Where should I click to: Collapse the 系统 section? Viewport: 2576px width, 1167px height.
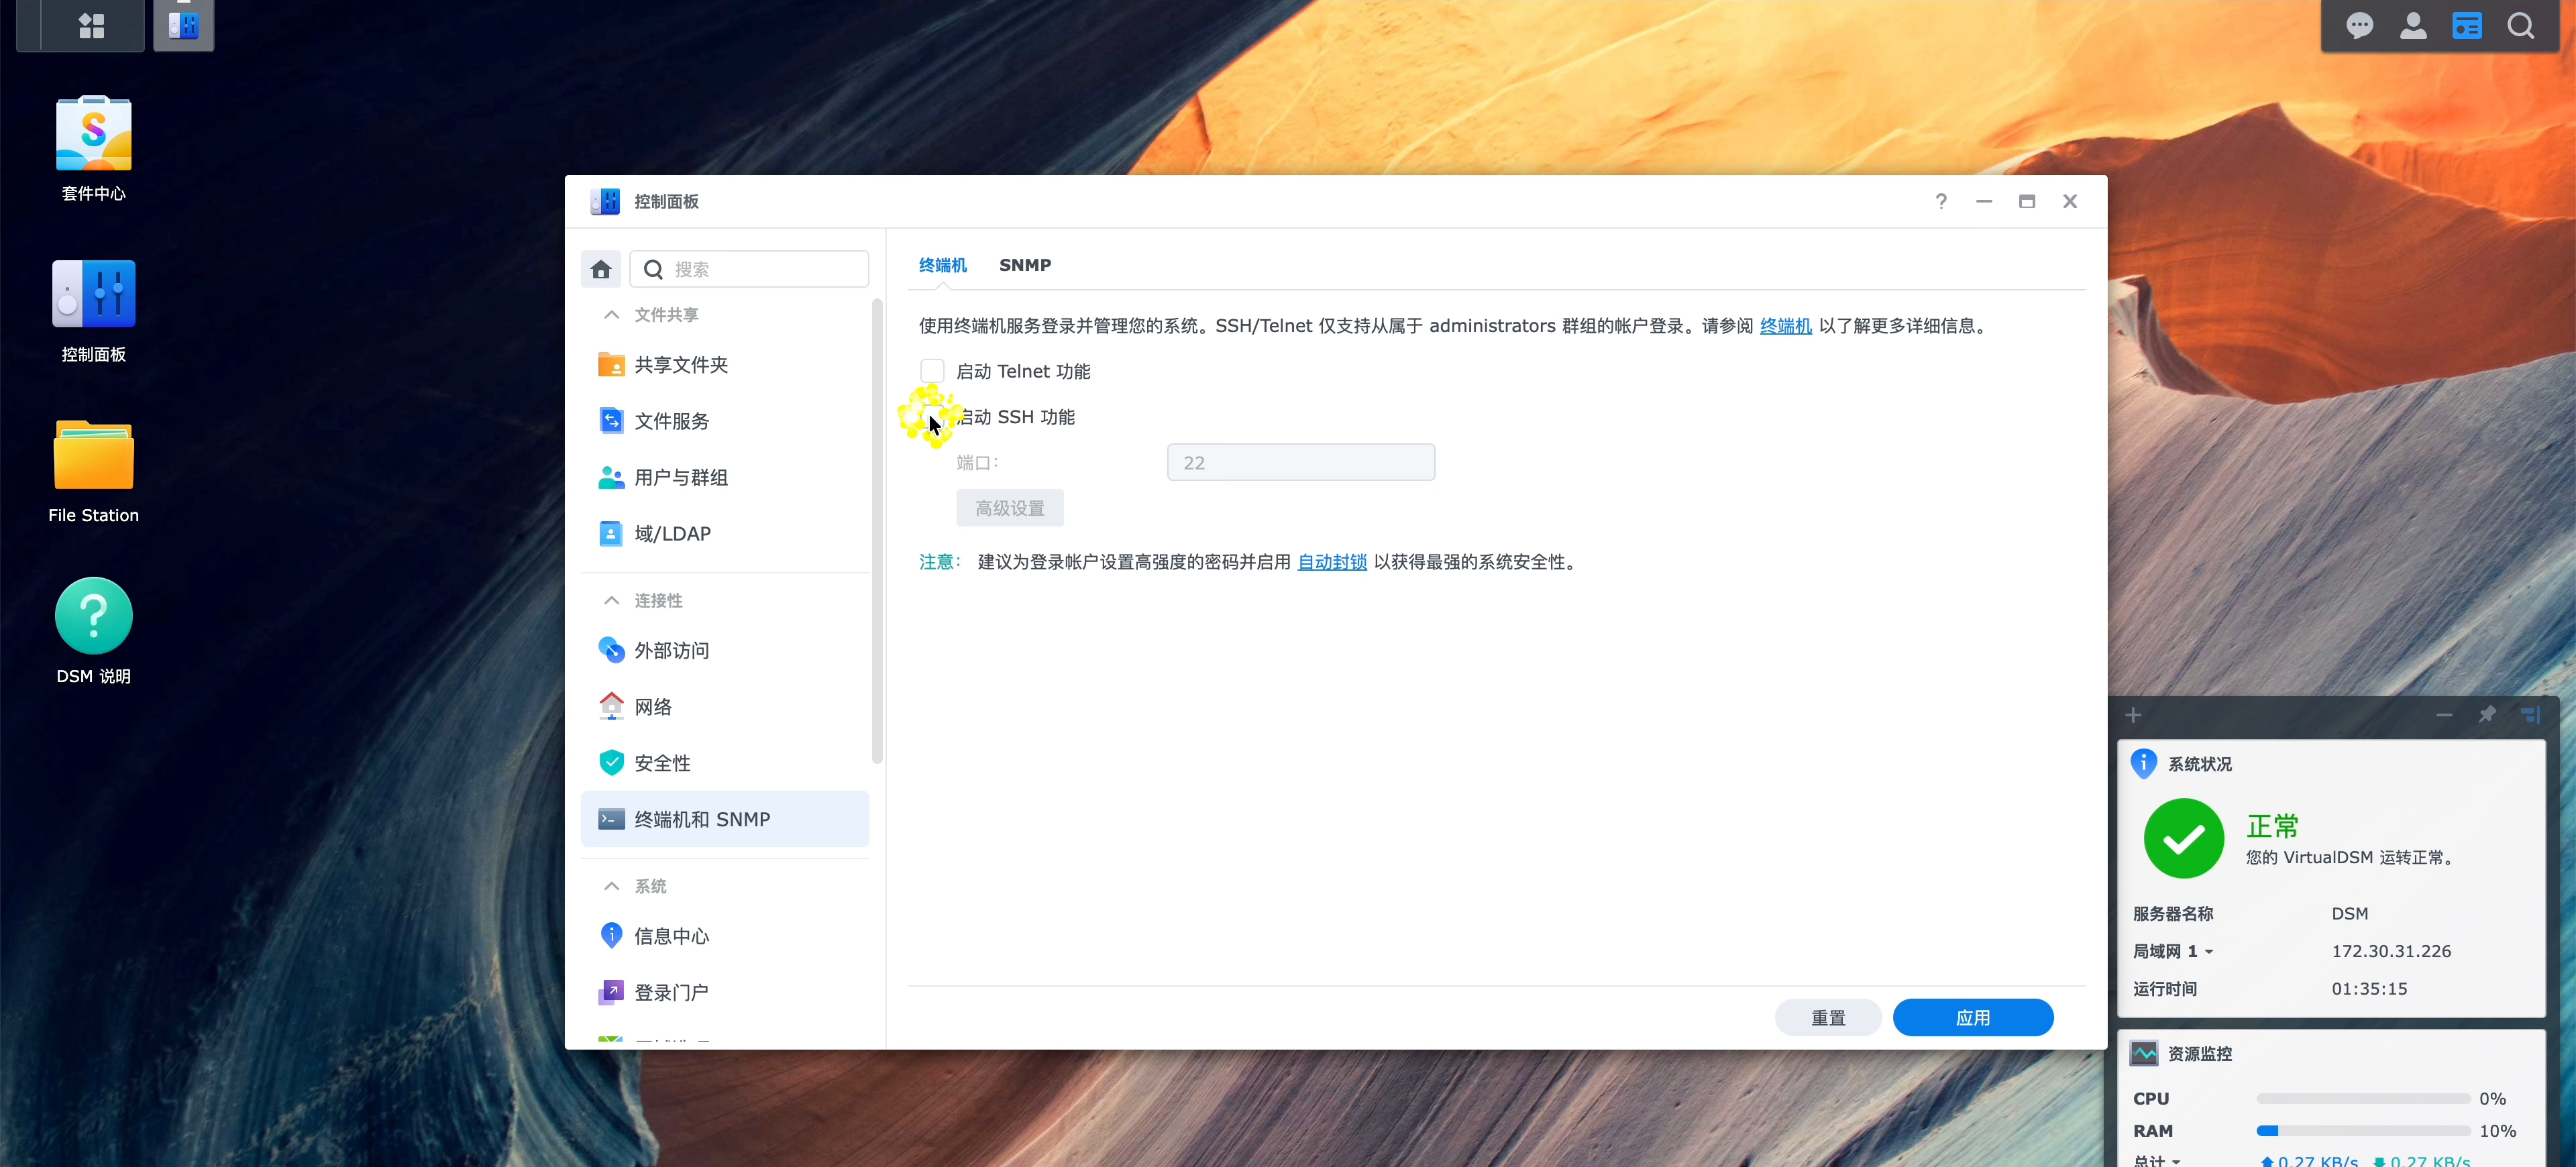[611, 886]
